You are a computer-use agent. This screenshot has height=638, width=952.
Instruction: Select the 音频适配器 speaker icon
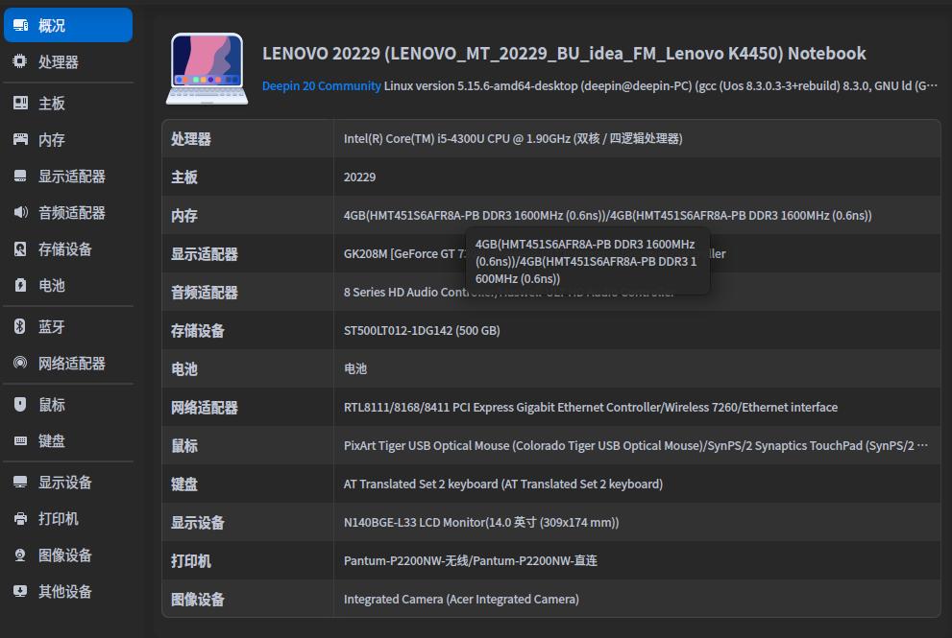(x=20, y=212)
